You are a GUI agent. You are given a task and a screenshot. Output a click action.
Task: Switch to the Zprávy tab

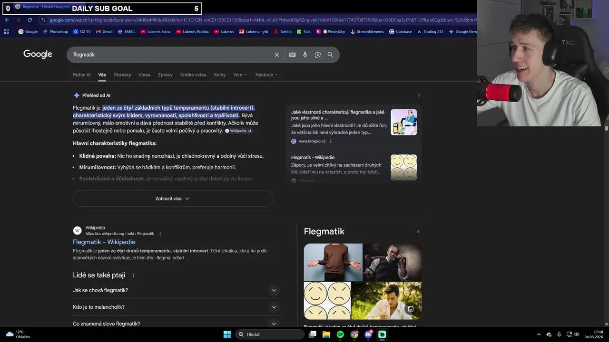(165, 75)
